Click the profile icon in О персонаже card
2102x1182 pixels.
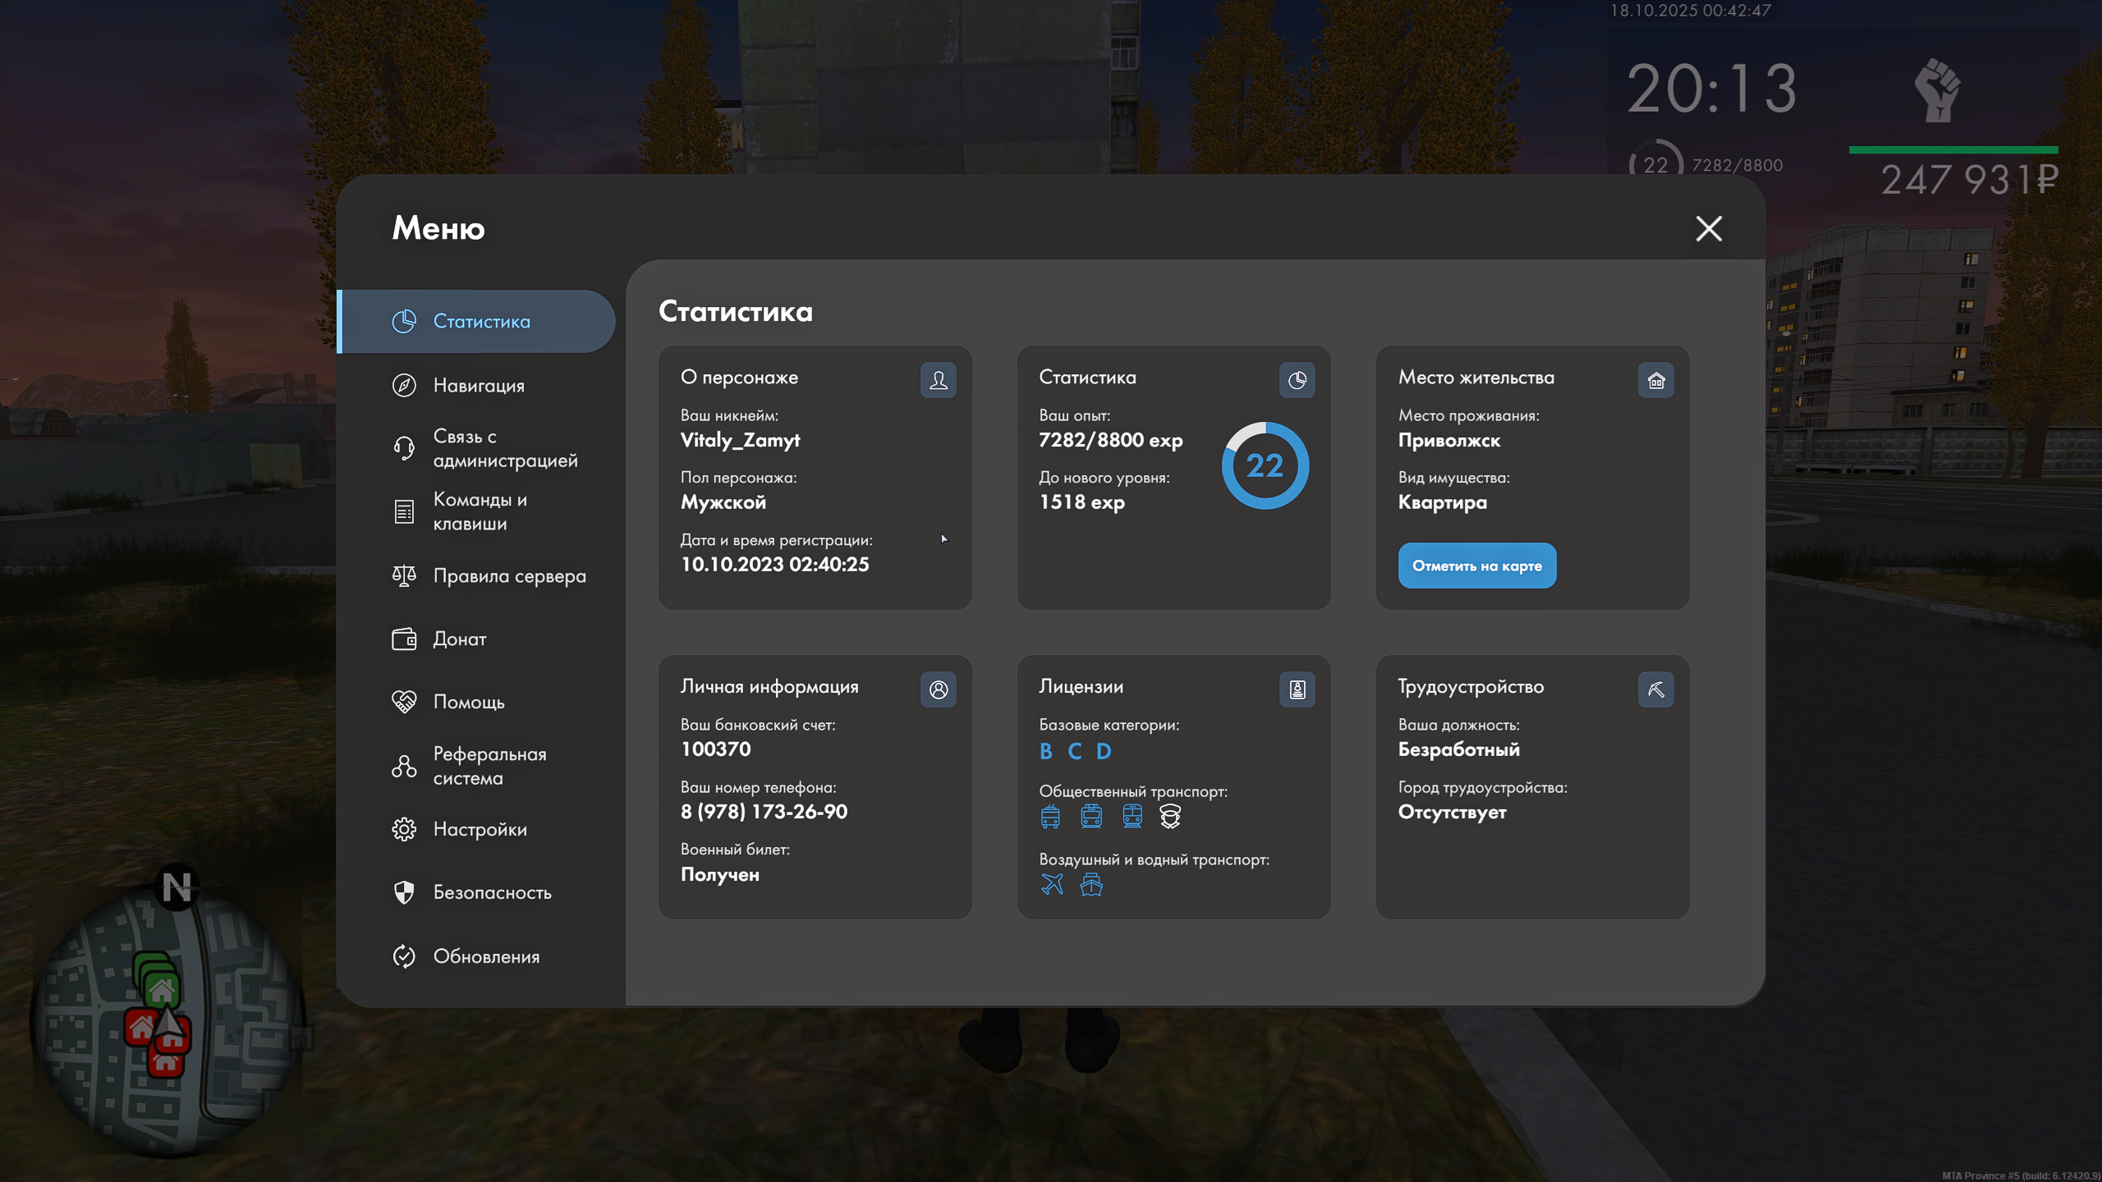938,380
